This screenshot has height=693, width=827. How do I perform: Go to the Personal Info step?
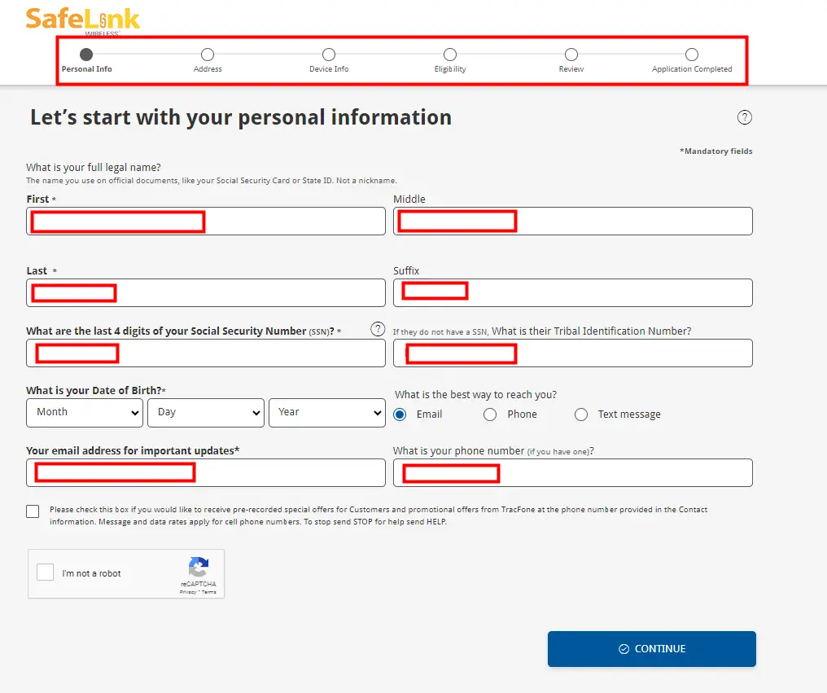pos(86,60)
